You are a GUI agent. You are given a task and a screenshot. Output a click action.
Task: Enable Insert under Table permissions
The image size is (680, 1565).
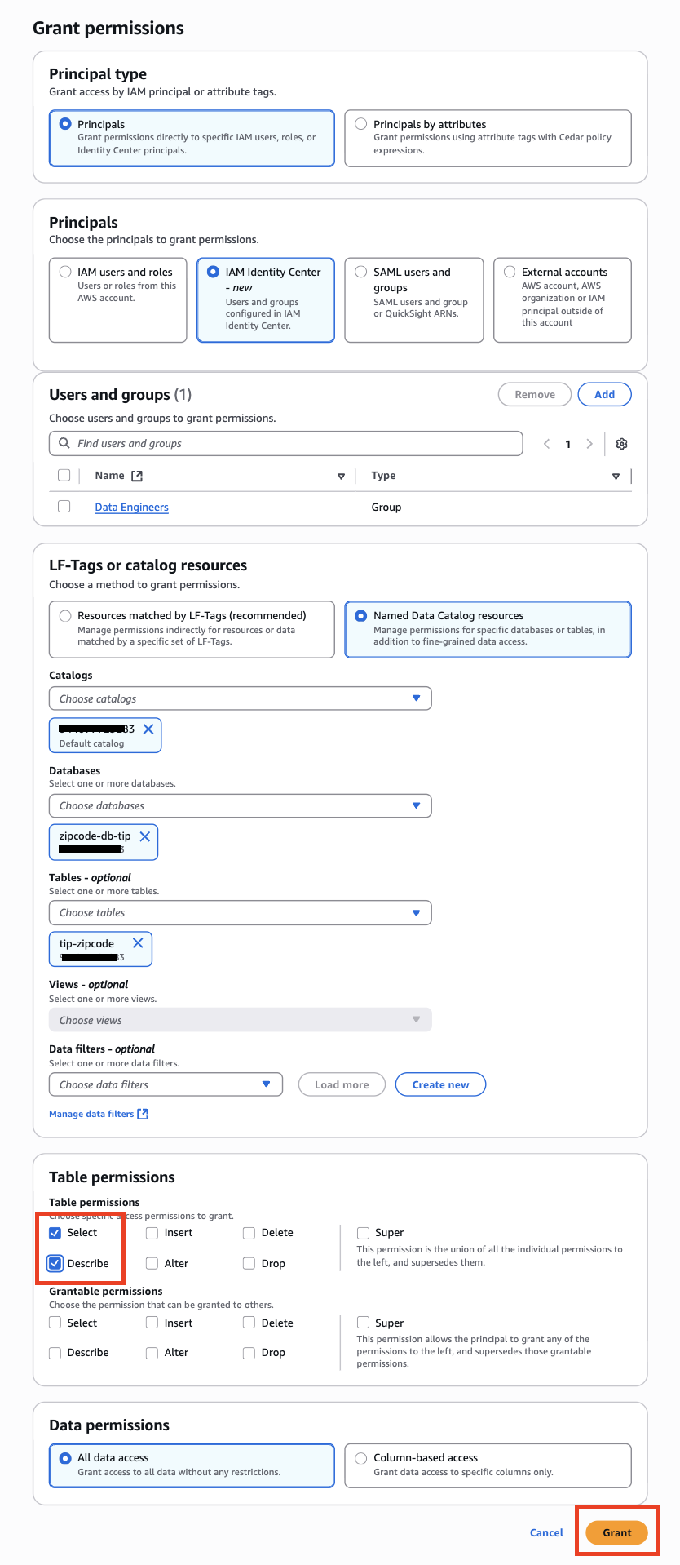click(152, 1233)
